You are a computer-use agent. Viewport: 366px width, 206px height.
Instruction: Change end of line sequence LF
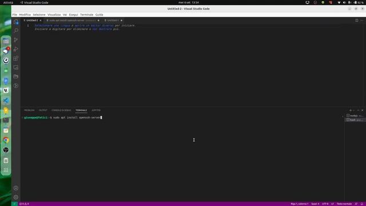tap(333, 204)
